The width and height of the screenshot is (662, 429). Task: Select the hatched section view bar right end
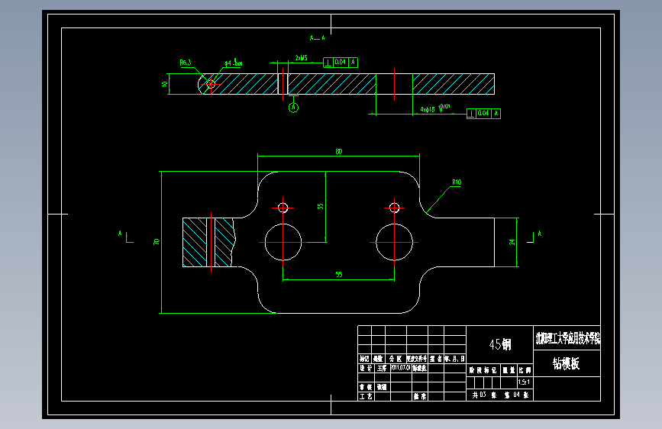tap(454, 84)
